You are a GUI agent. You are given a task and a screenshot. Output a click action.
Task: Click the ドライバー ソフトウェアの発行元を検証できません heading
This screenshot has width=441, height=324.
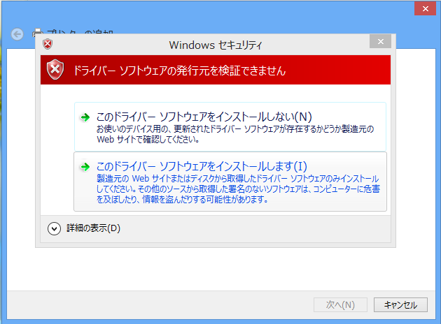tap(179, 71)
